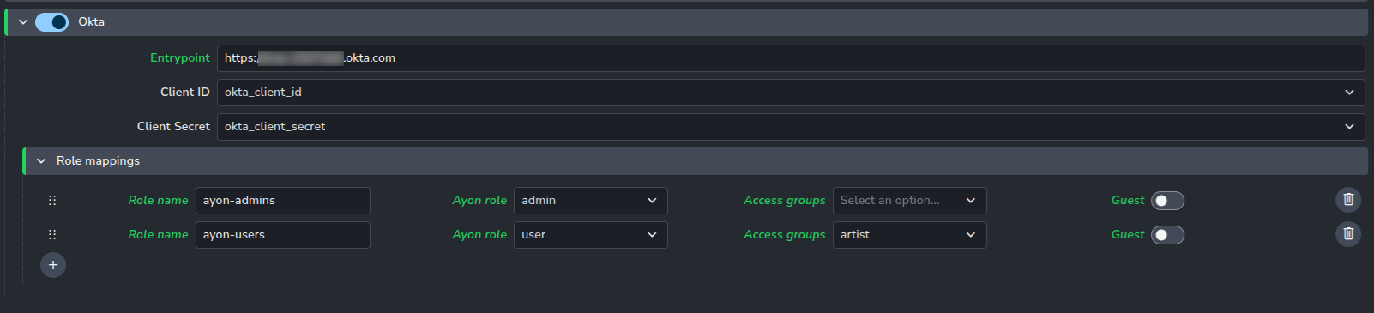Open the Client ID dropdown
This screenshot has height=313, width=1374.
(x=791, y=93)
